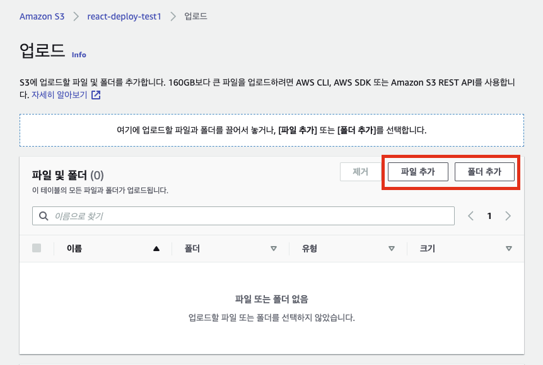
Task: Sort by 폴더 column arrow
Action: [274, 249]
